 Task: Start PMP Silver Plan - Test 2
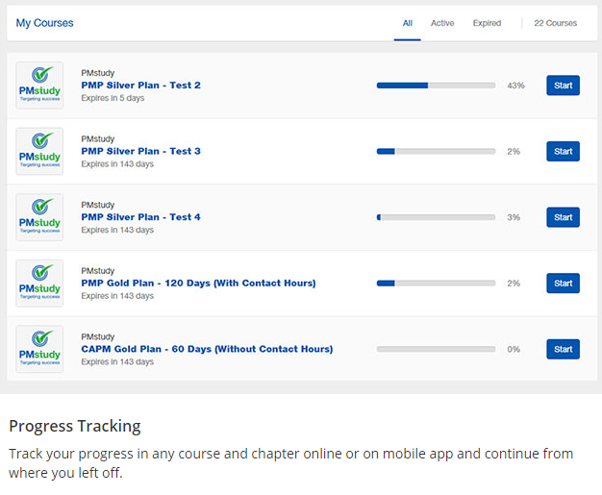(563, 86)
